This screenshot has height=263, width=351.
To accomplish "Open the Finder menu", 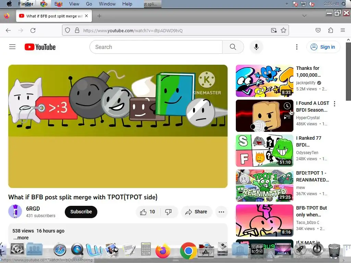I will 26,4.
